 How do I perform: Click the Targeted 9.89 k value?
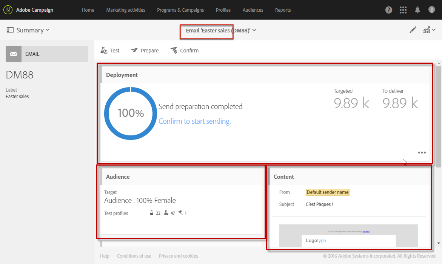click(351, 103)
